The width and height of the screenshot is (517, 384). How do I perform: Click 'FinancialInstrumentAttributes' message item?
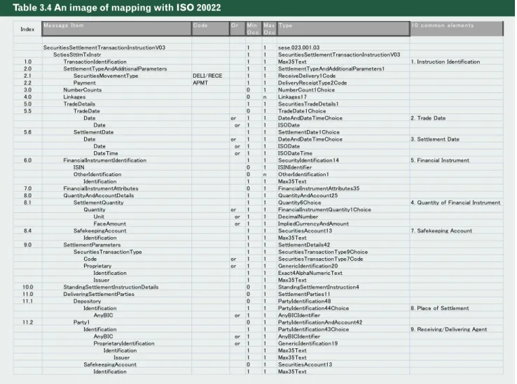tap(101, 188)
